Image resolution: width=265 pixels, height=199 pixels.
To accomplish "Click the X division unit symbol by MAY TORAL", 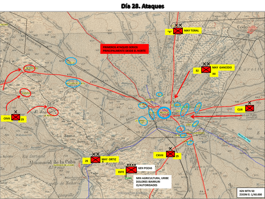I will click(178, 31).
